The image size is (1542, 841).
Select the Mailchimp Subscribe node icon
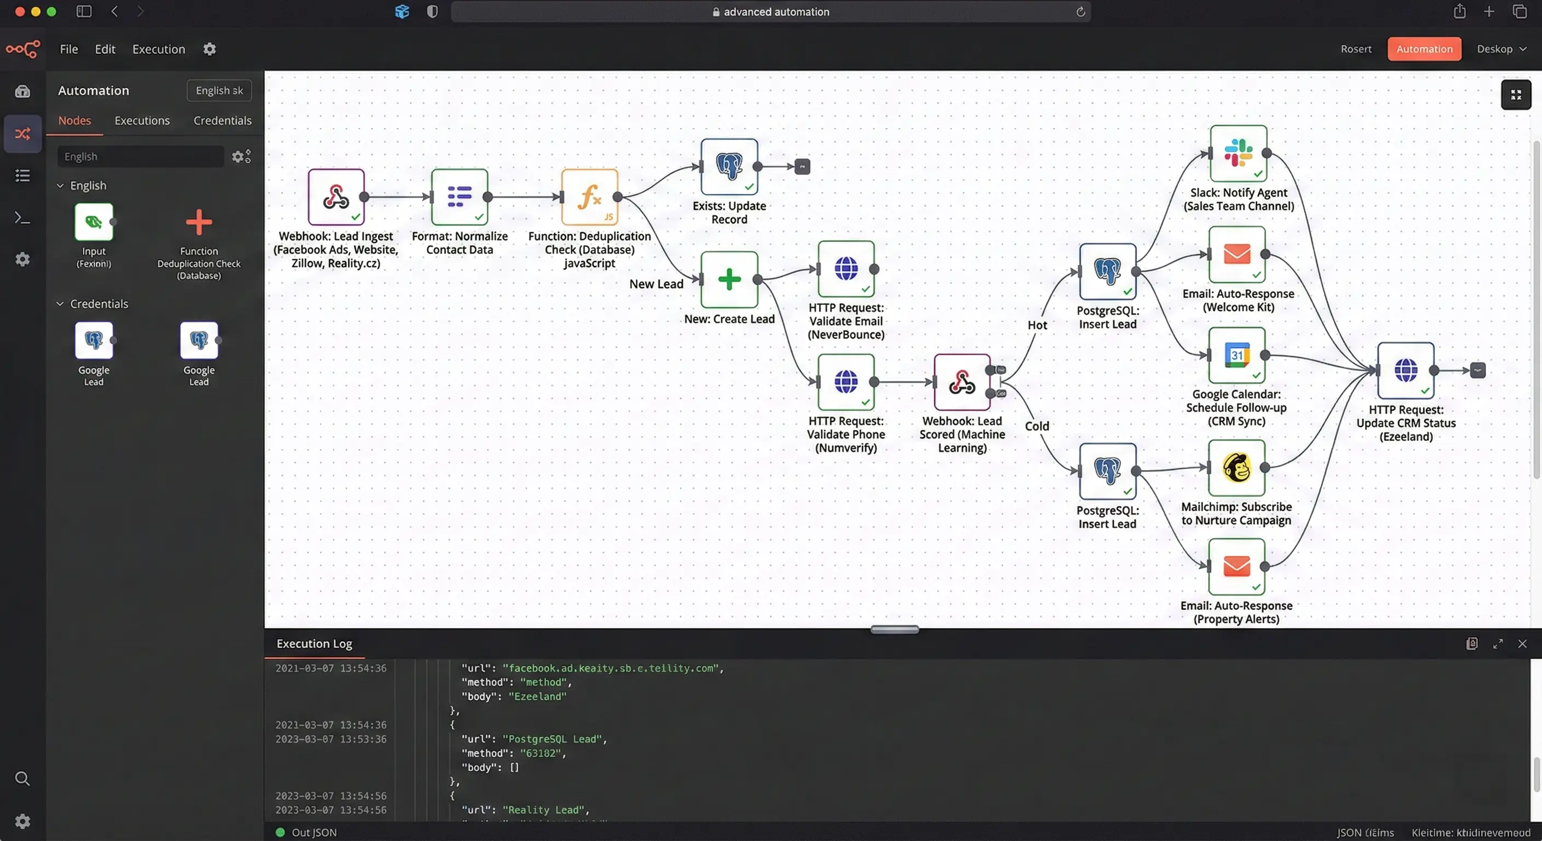(x=1236, y=468)
